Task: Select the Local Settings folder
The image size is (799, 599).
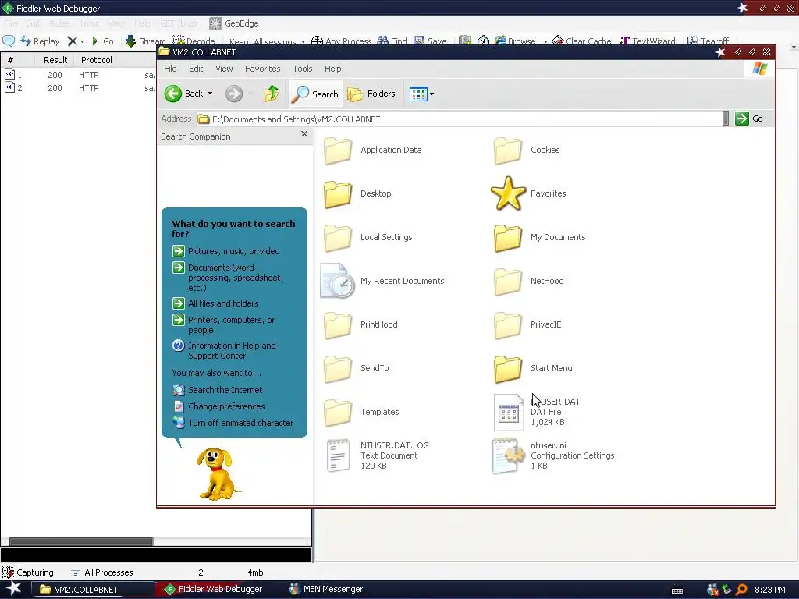Action: click(x=368, y=238)
